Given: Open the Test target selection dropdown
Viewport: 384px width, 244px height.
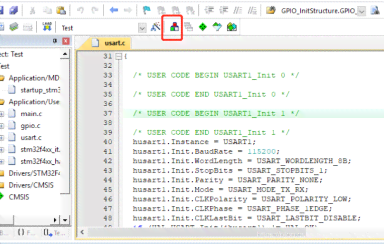Looking at the screenshot, I should click(x=142, y=28).
